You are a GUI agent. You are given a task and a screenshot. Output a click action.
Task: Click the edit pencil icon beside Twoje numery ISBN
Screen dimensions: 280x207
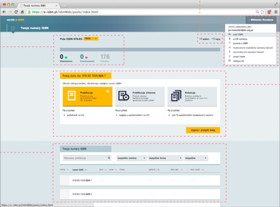(13, 28)
